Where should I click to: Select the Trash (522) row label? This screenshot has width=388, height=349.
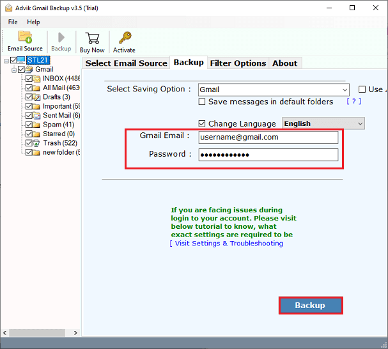pyautogui.click(x=60, y=143)
